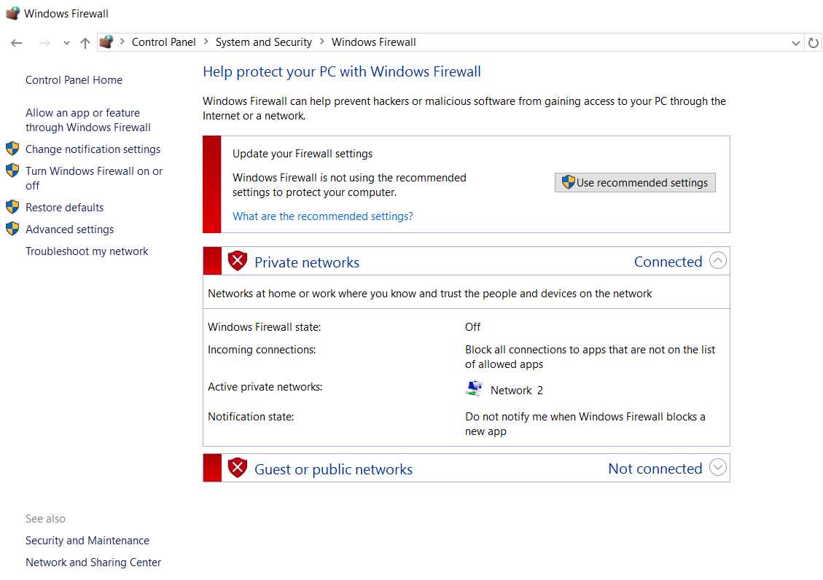Click Connected status text

[668, 262]
